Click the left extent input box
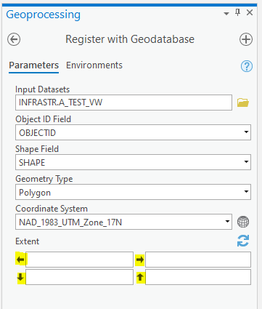 [x=79, y=260]
